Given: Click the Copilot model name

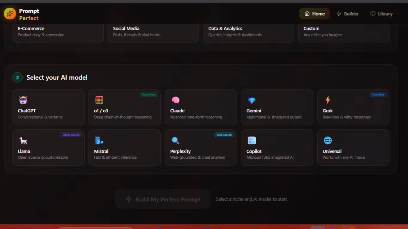Looking at the screenshot, I should click(x=254, y=151).
